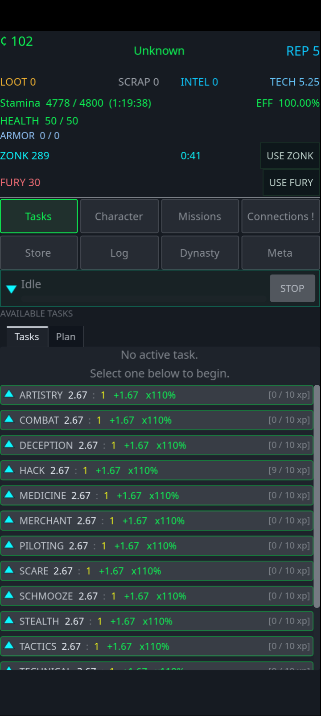
Task: Expand the ARTISTRY skill triangle icon
Action: (9, 394)
